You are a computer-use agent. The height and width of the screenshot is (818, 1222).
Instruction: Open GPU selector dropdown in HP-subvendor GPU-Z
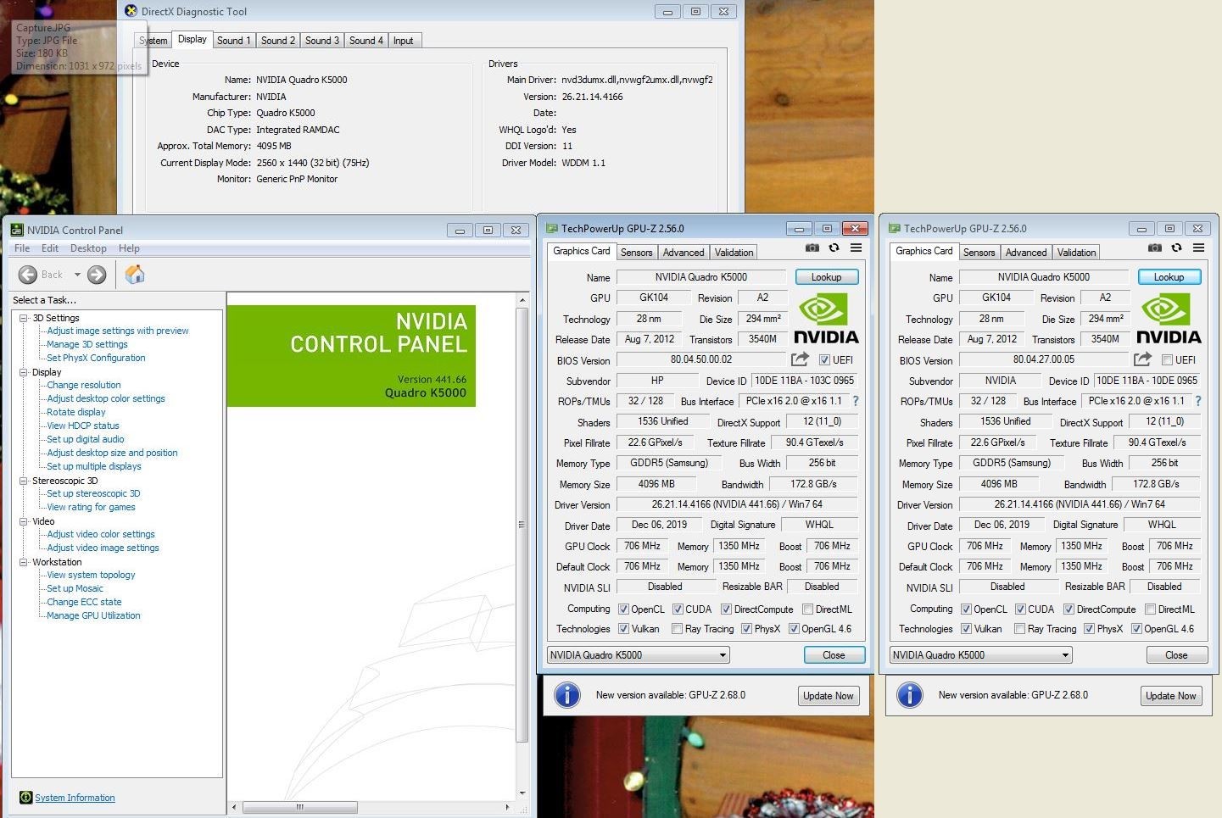coord(723,655)
